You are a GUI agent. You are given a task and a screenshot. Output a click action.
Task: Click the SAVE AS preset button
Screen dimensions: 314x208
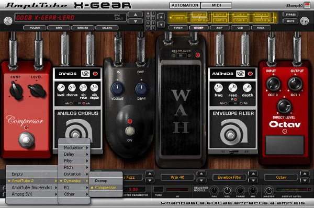[83, 28]
